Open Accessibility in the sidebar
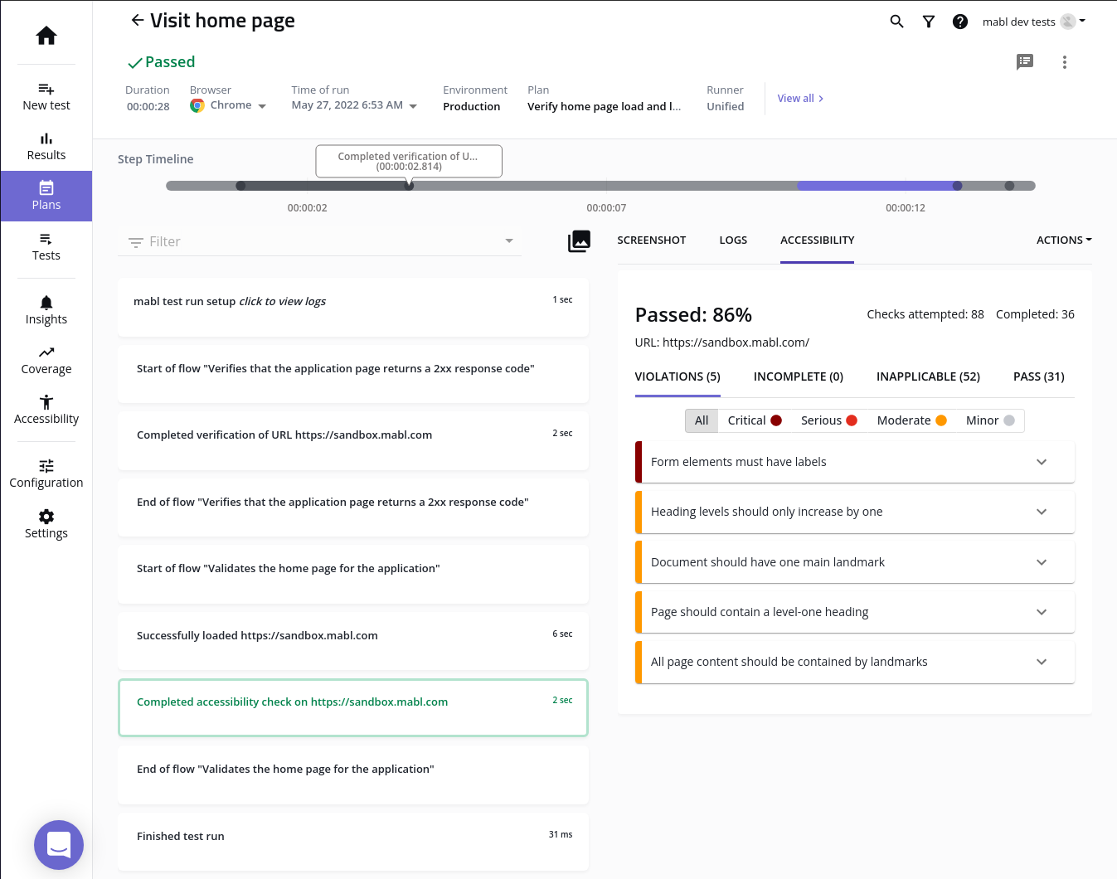The width and height of the screenshot is (1117, 879). pos(46,410)
